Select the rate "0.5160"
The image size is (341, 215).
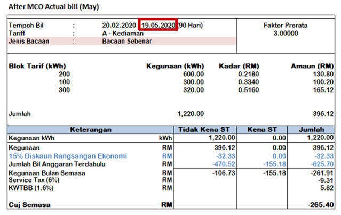pos(248,90)
